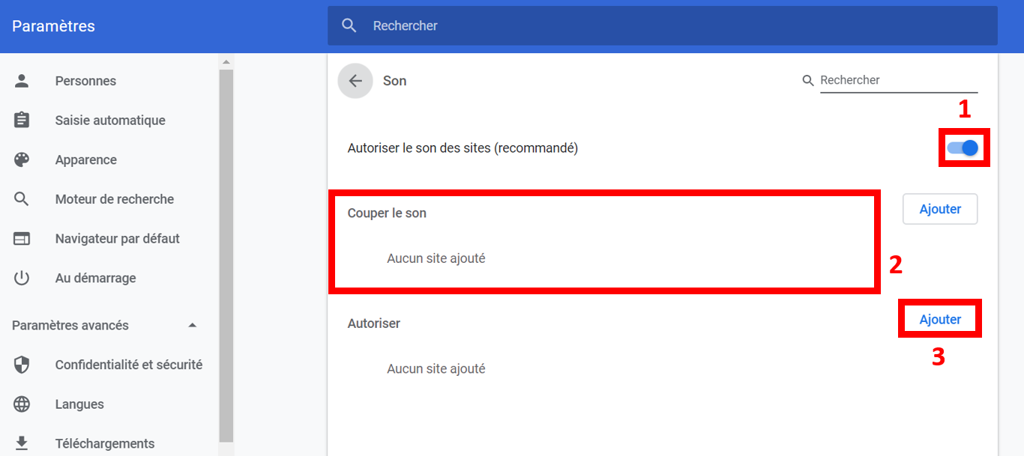This screenshot has height=456, width=1024.
Task: Click Ajouter next to Autoriser
Action: (x=940, y=320)
